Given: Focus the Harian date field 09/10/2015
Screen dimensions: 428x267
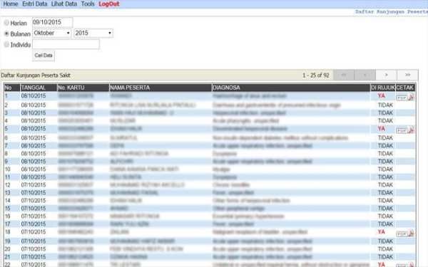Looking at the screenshot, I should (x=52, y=22).
